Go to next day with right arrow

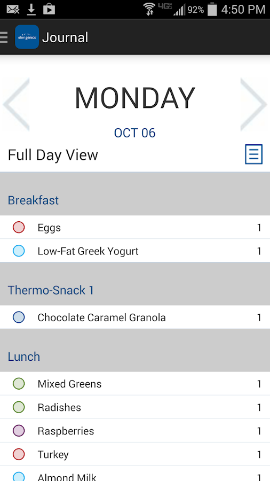coord(254,104)
